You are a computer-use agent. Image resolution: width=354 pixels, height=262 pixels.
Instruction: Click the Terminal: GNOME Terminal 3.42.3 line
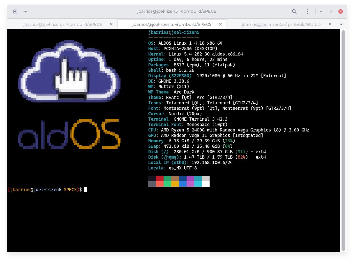tap(188, 119)
